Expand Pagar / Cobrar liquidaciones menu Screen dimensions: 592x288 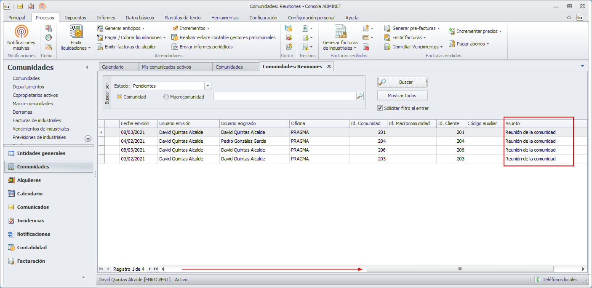point(164,37)
